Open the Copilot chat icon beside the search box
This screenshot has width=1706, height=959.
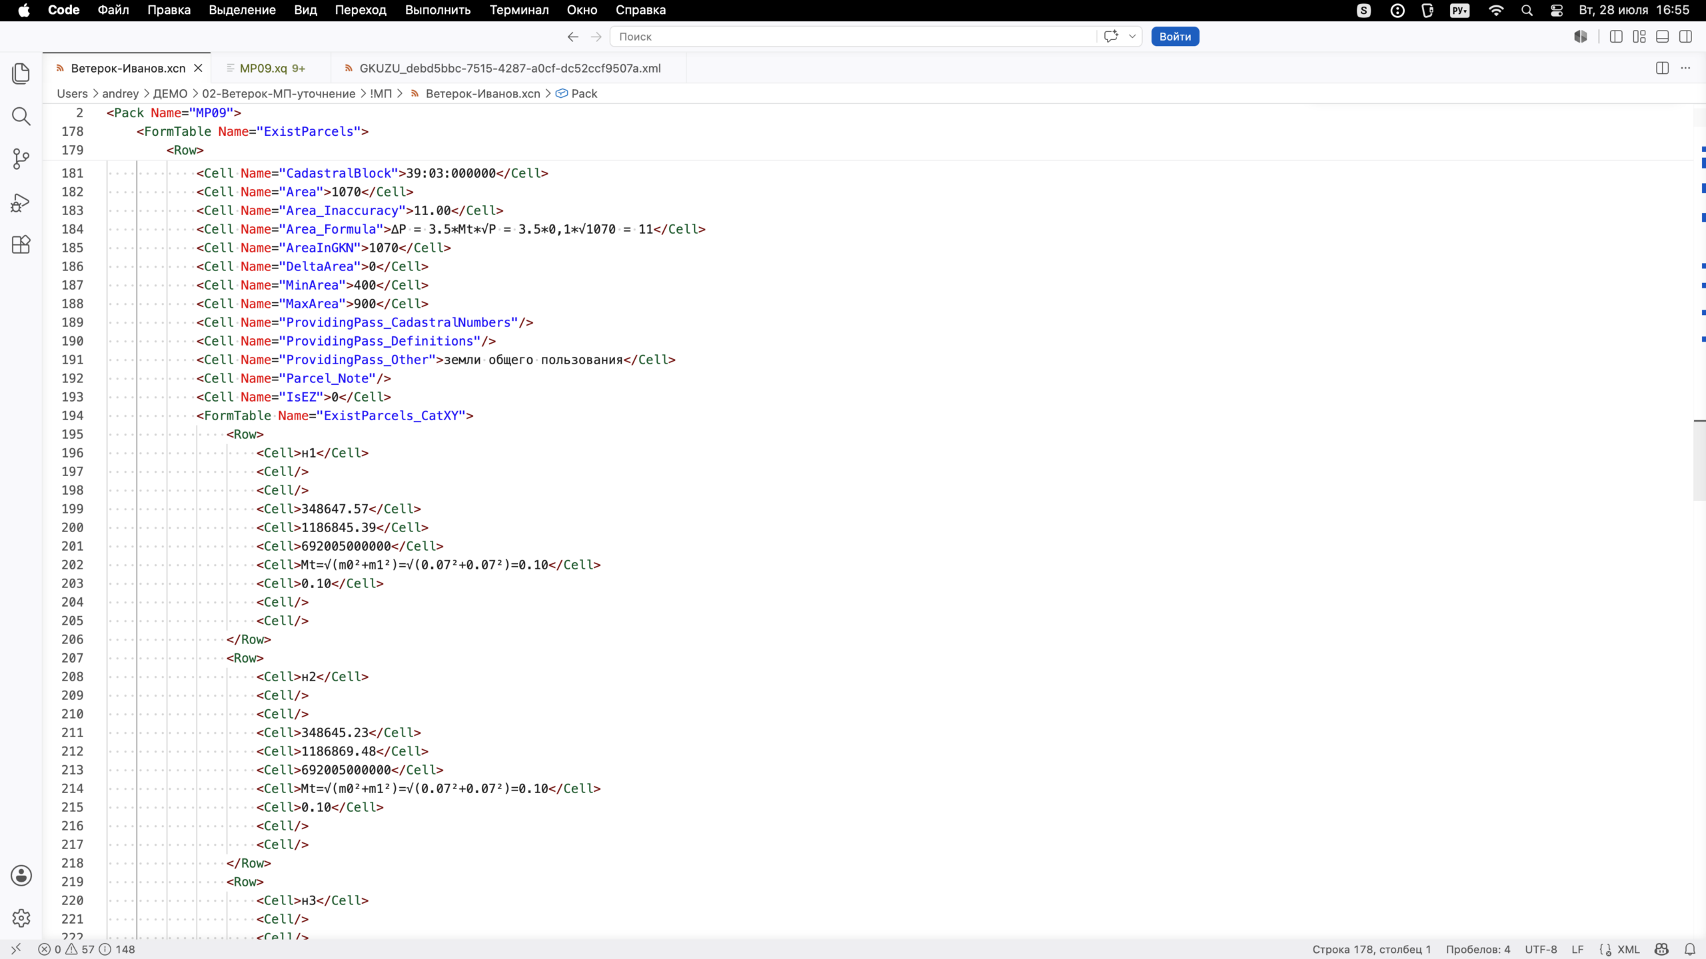tap(1111, 37)
